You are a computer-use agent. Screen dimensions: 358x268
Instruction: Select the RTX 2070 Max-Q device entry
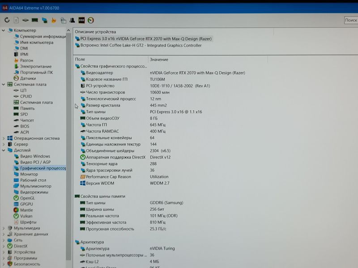[143, 39]
